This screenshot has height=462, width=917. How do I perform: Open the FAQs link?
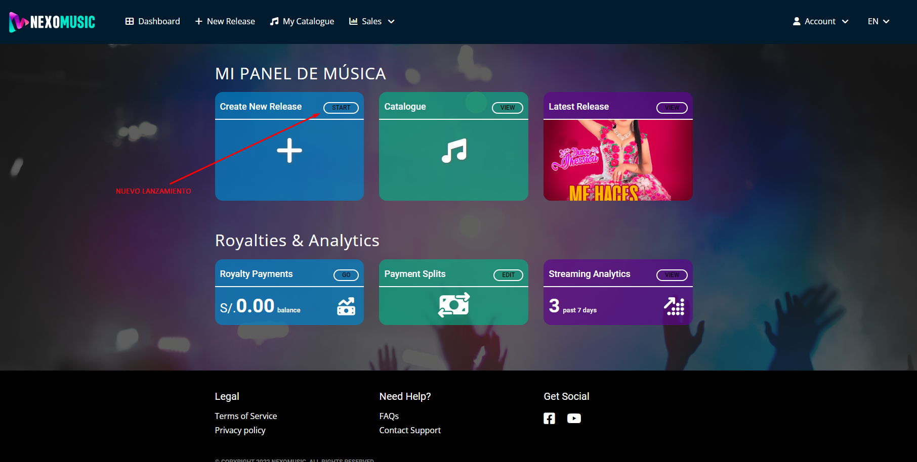pos(389,416)
